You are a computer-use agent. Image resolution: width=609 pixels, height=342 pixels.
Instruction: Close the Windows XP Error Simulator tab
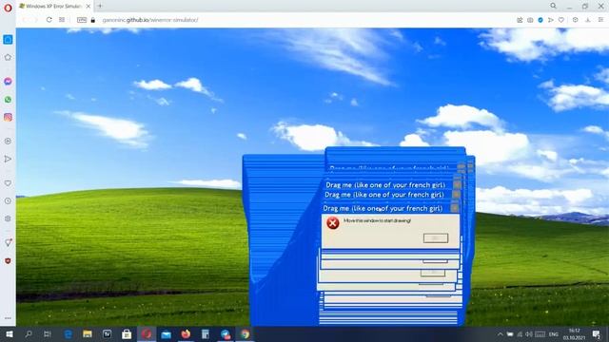[88, 7]
